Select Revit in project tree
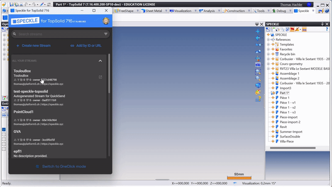This screenshot has height=187, width=332. [283, 127]
